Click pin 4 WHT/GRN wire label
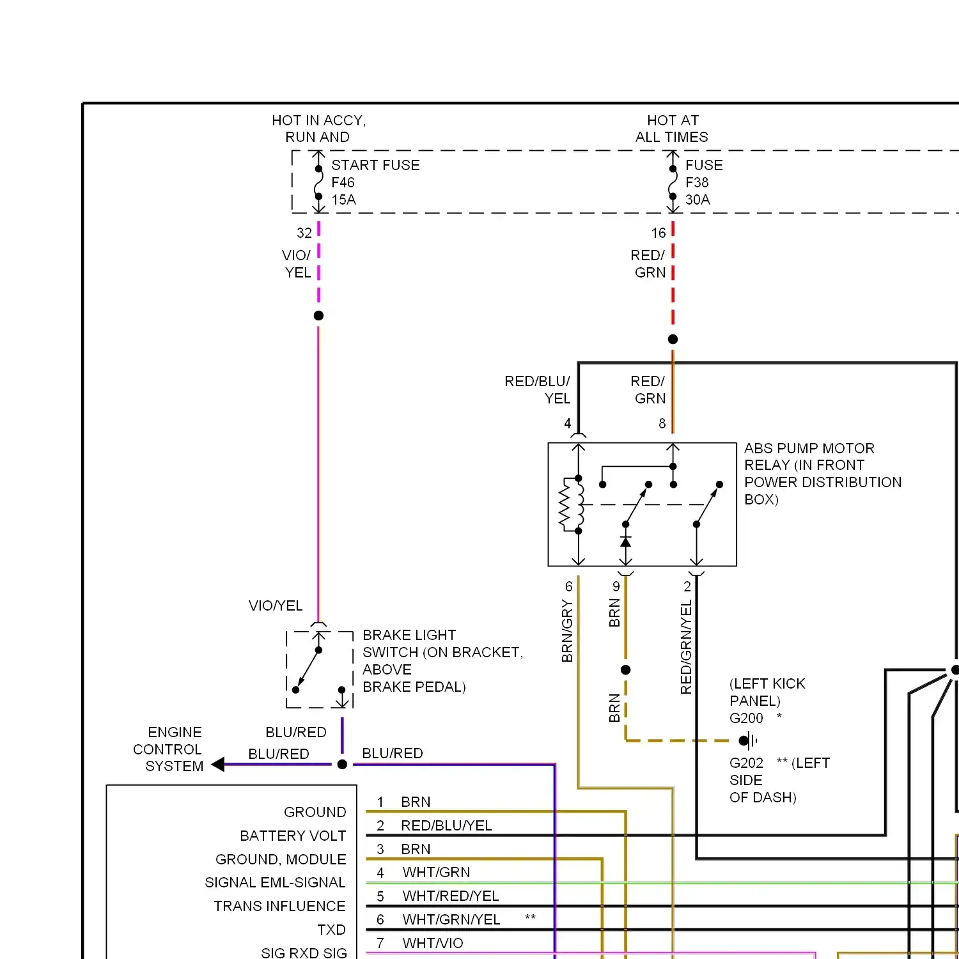This screenshot has height=959, width=959. click(x=436, y=872)
